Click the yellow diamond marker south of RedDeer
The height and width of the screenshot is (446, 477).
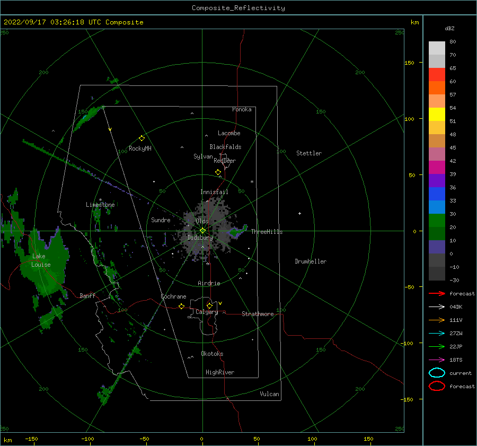point(218,172)
